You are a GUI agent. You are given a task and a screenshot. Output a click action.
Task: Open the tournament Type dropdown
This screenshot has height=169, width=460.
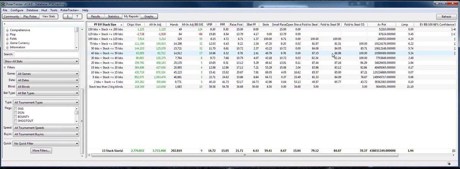[46, 102]
